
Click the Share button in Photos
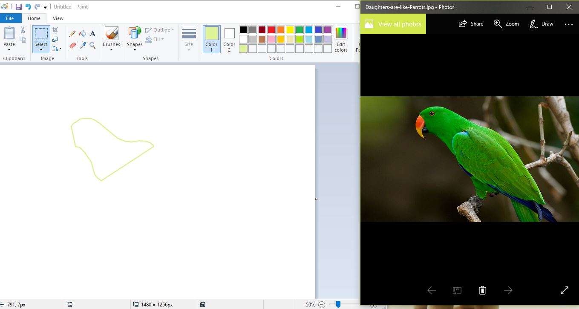(471, 24)
